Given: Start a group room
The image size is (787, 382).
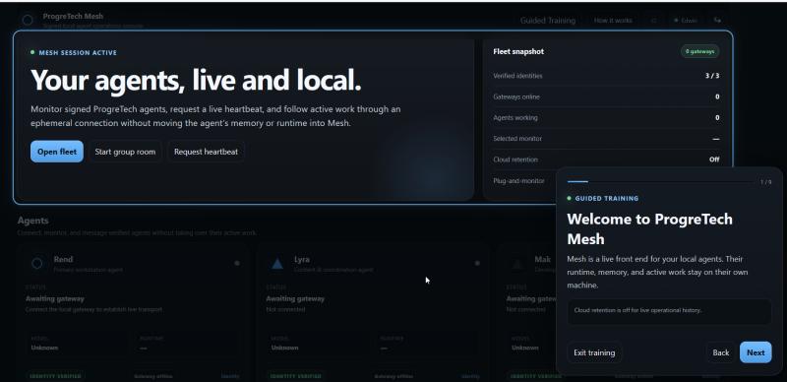Looking at the screenshot, I should [125, 152].
